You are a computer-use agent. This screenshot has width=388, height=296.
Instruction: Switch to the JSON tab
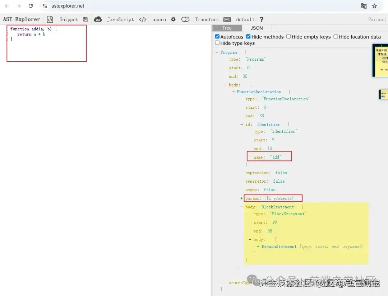pyautogui.click(x=257, y=28)
